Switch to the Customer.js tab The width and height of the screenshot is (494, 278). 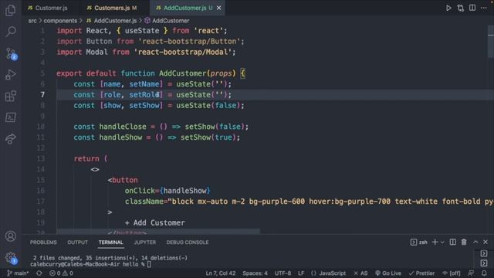click(x=48, y=8)
